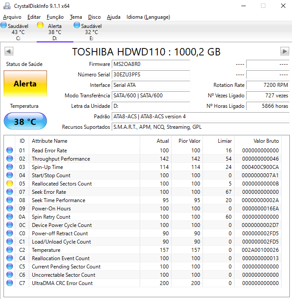This screenshot has height=299, width=292.
Task: Click the status icon for Reallocation Event Count
Action: point(10,258)
